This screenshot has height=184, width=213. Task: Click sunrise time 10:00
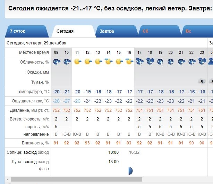tap(113, 152)
